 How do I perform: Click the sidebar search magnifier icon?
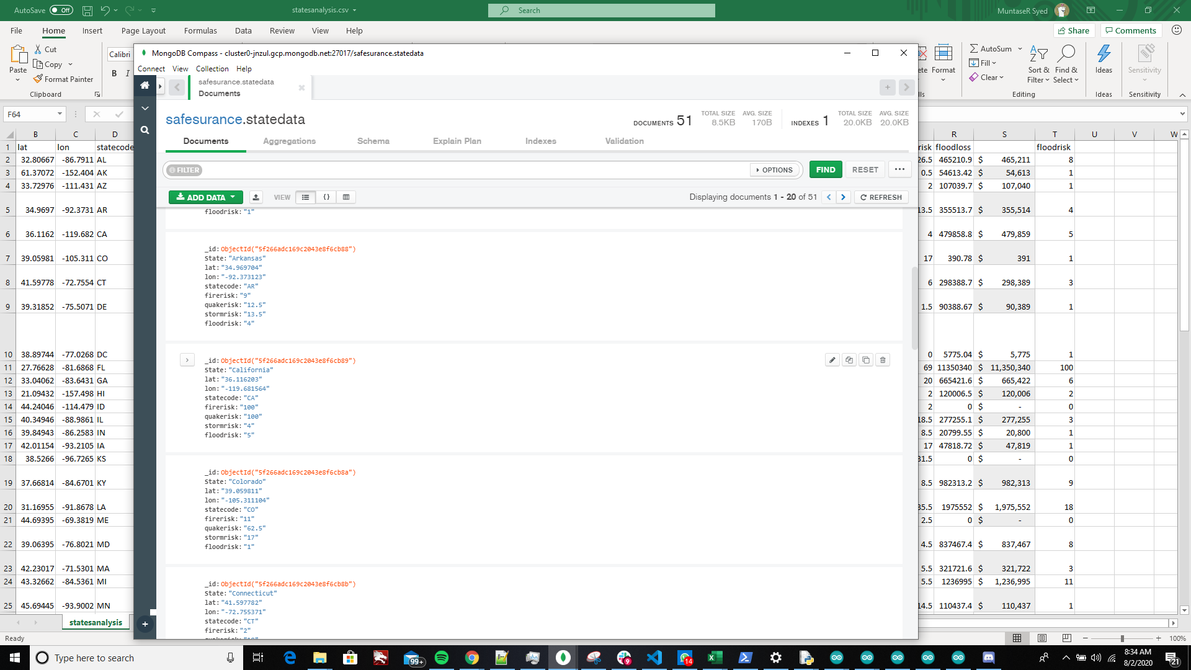click(x=145, y=130)
